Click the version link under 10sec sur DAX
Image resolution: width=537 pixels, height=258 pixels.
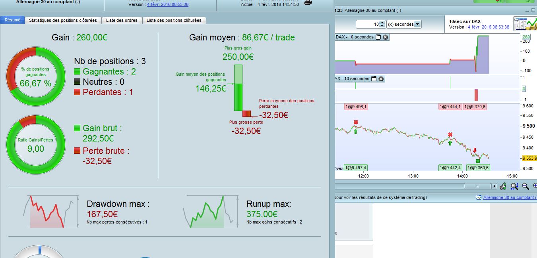(489, 27)
